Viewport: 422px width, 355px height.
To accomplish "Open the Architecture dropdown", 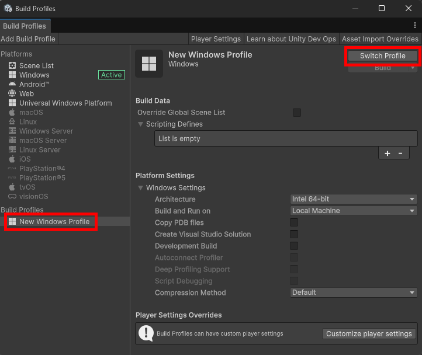I will pyautogui.click(x=354, y=199).
